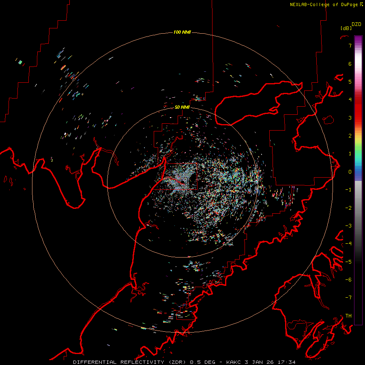Click the 5 value on the color scale
Image resolution: width=365 pixels, height=365 pixels.
[350, 82]
